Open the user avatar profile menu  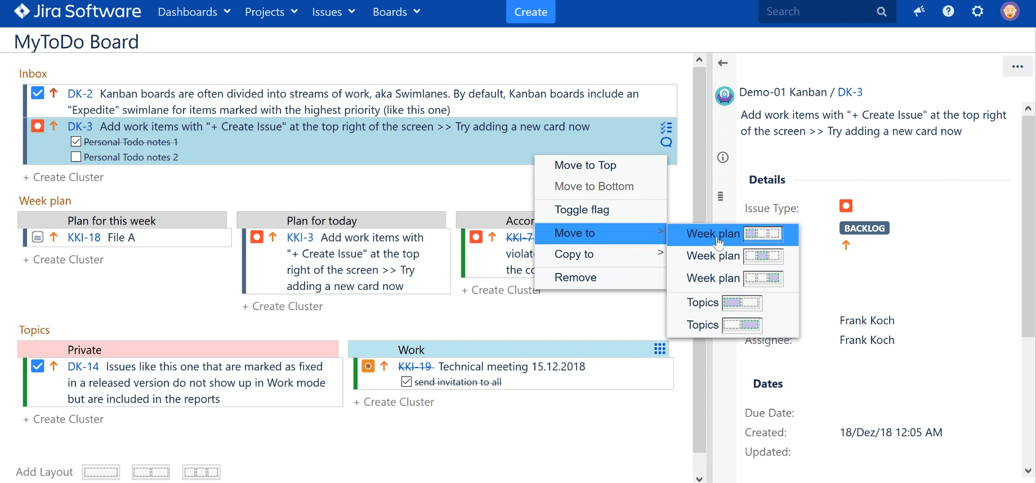pyautogui.click(x=1010, y=11)
